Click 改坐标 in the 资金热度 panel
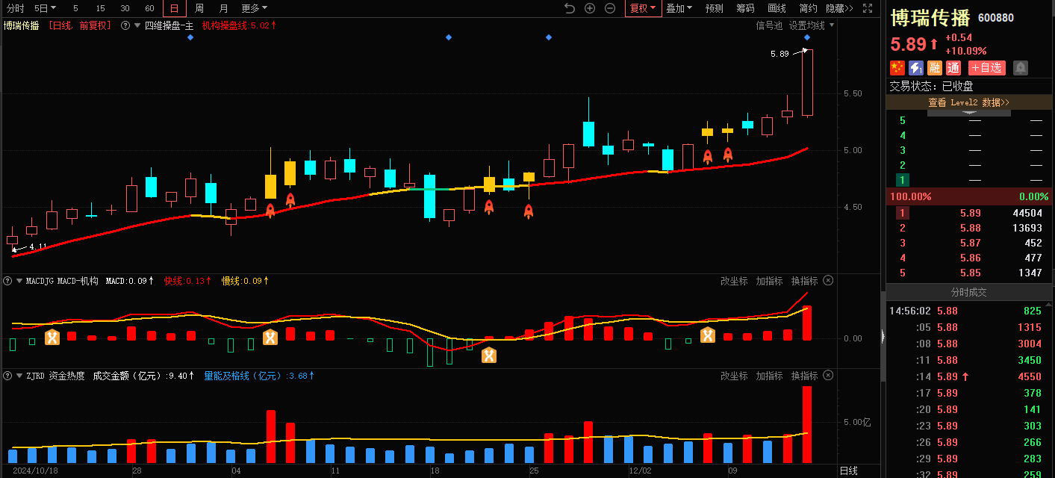1055x478 pixels. [x=734, y=376]
